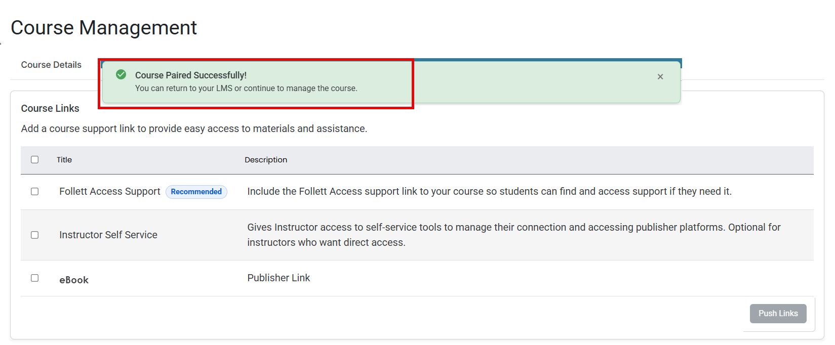
Task: Click the Course Management page heading
Action: click(104, 28)
